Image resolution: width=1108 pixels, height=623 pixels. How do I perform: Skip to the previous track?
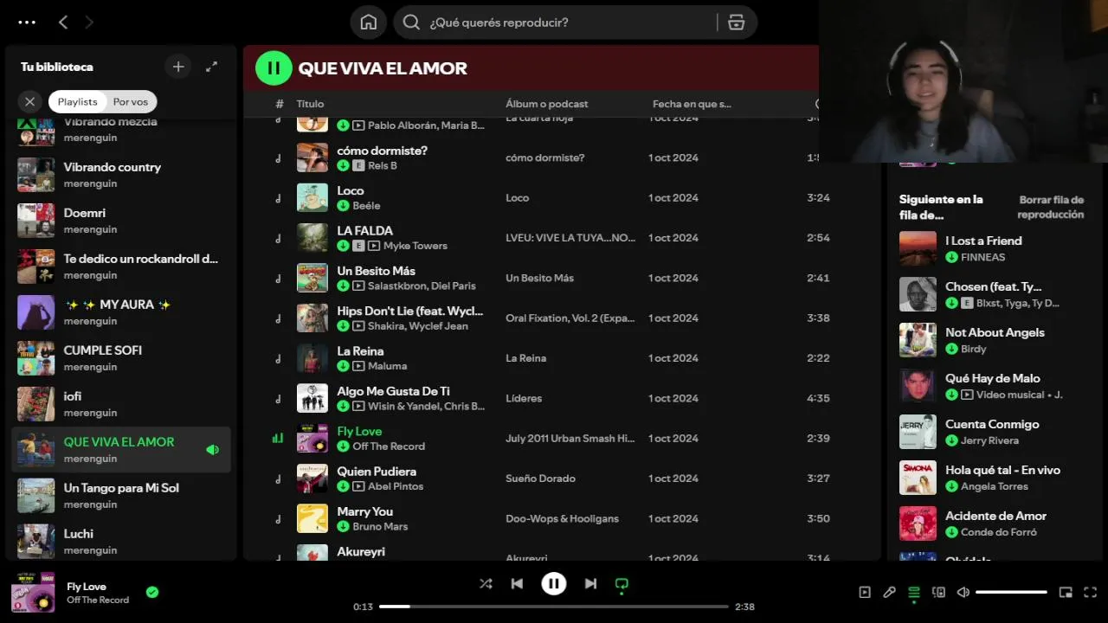[x=517, y=584]
